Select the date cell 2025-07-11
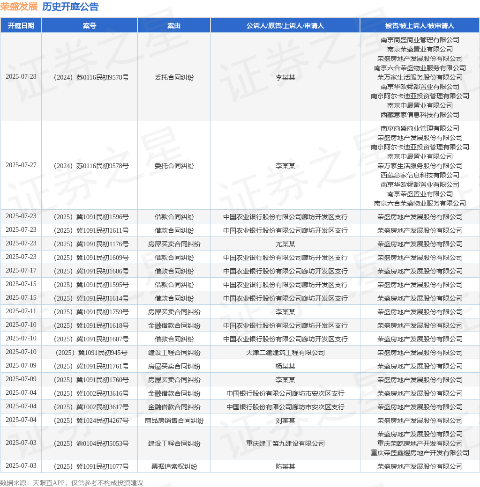Image resolution: width=480 pixels, height=487 pixels. pos(21,311)
